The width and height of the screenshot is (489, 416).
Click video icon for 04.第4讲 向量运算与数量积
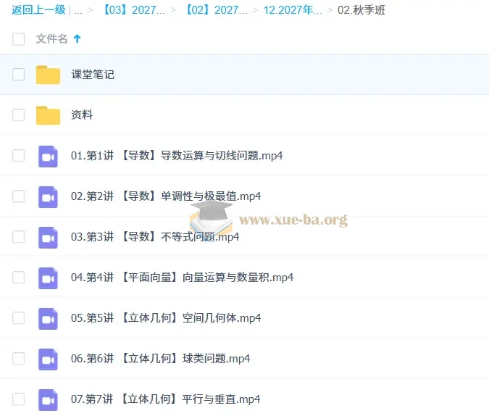(48, 278)
